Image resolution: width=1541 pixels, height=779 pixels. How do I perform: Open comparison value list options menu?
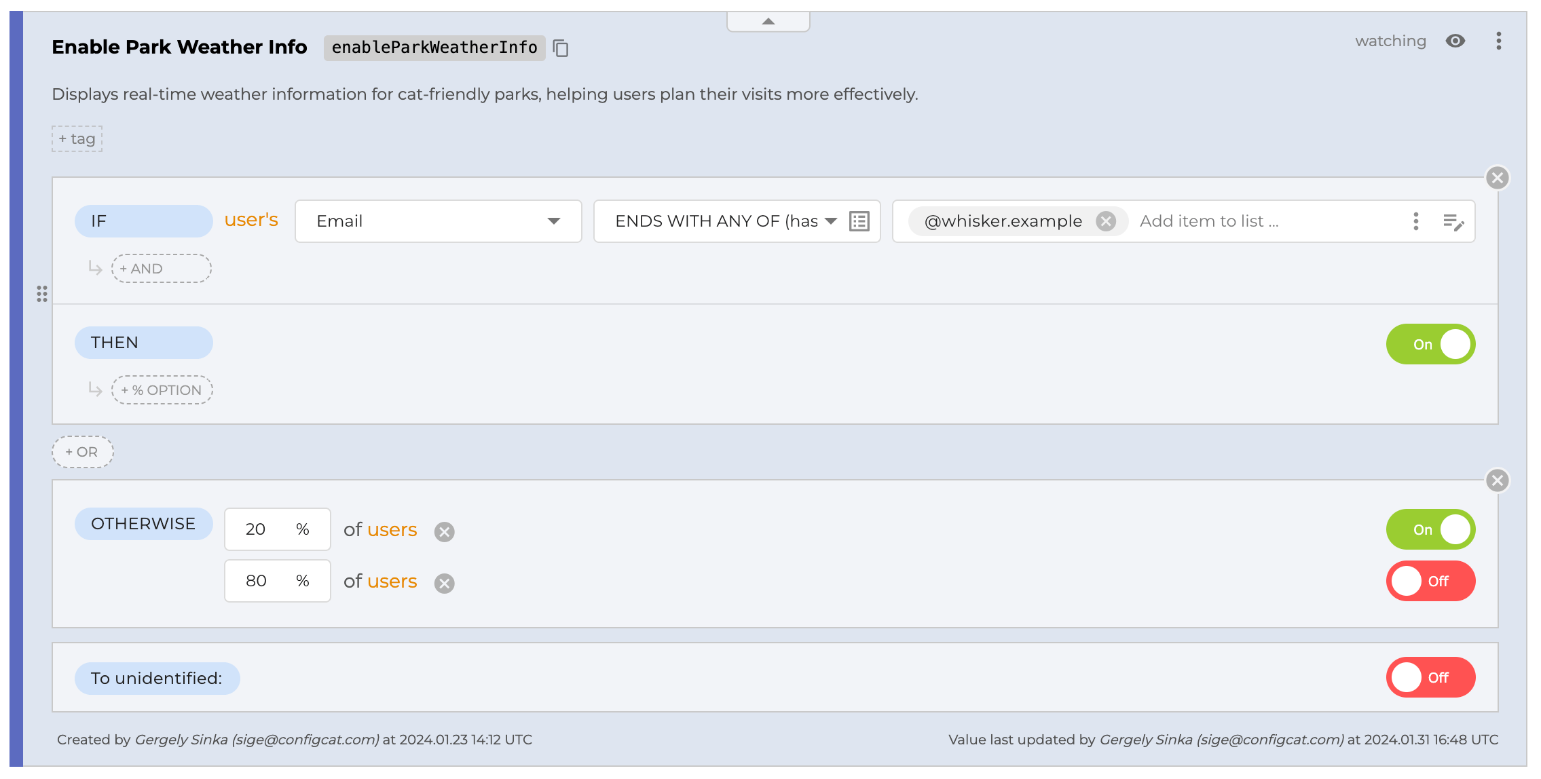(x=1415, y=221)
